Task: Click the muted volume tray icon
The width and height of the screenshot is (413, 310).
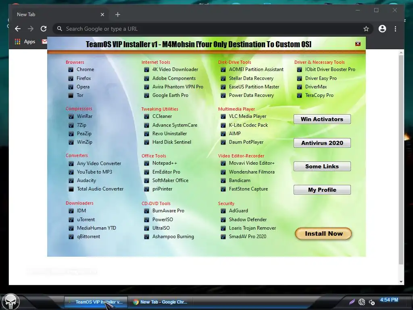Action: (371, 302)
